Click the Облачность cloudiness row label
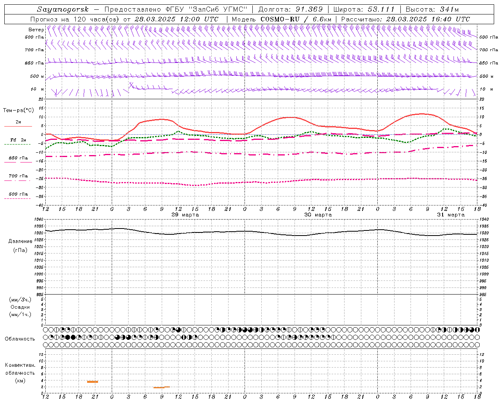 [20, 339]
